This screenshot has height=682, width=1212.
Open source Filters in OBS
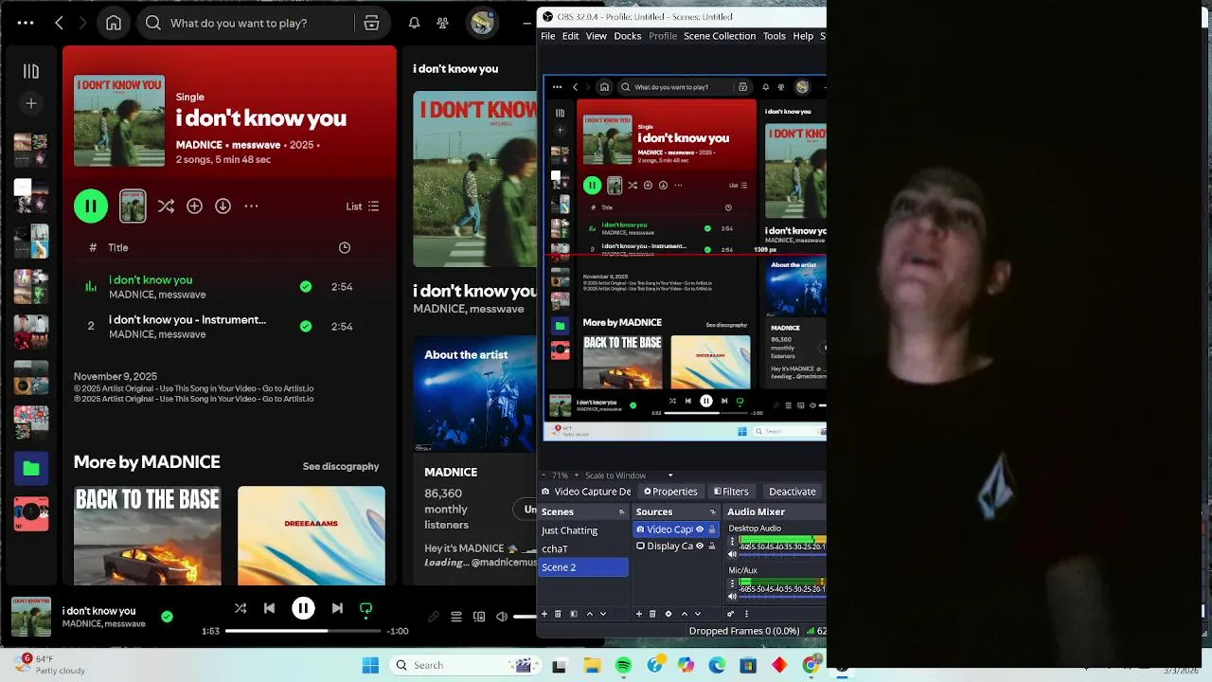(x=731, y=492)
